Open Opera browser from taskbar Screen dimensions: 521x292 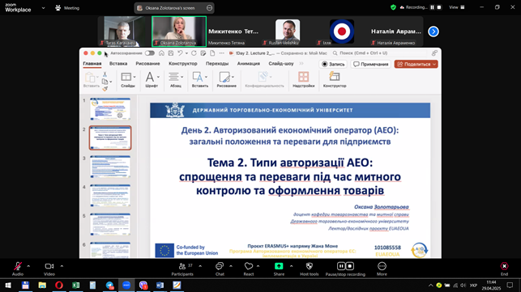(x=59, y=285)
